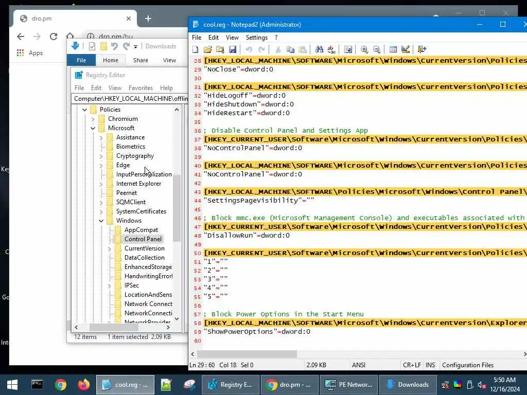Image resolution: width=527 pixels, height=395 pixels.
Task: Click Exit door icon in Notepad2 toolbar
Action: coord(422,50)
